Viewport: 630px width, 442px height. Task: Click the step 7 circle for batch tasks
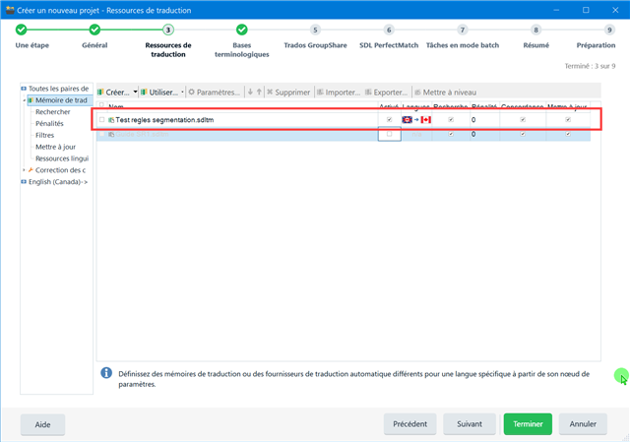point(463,30)
